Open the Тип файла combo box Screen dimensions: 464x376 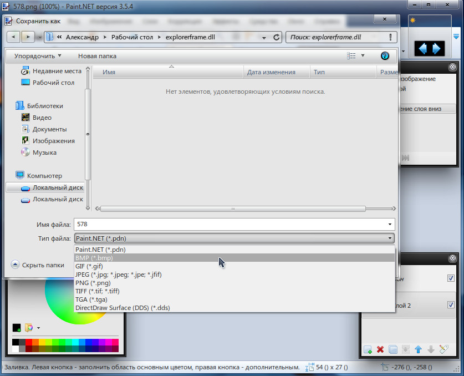pos(234,238)
